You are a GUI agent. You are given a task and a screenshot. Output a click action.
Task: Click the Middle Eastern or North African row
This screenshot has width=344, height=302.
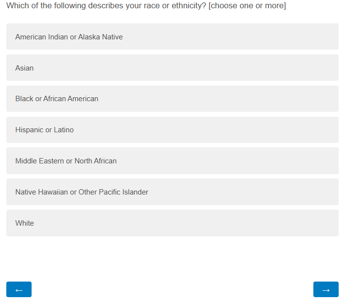(x=172, y=161)
